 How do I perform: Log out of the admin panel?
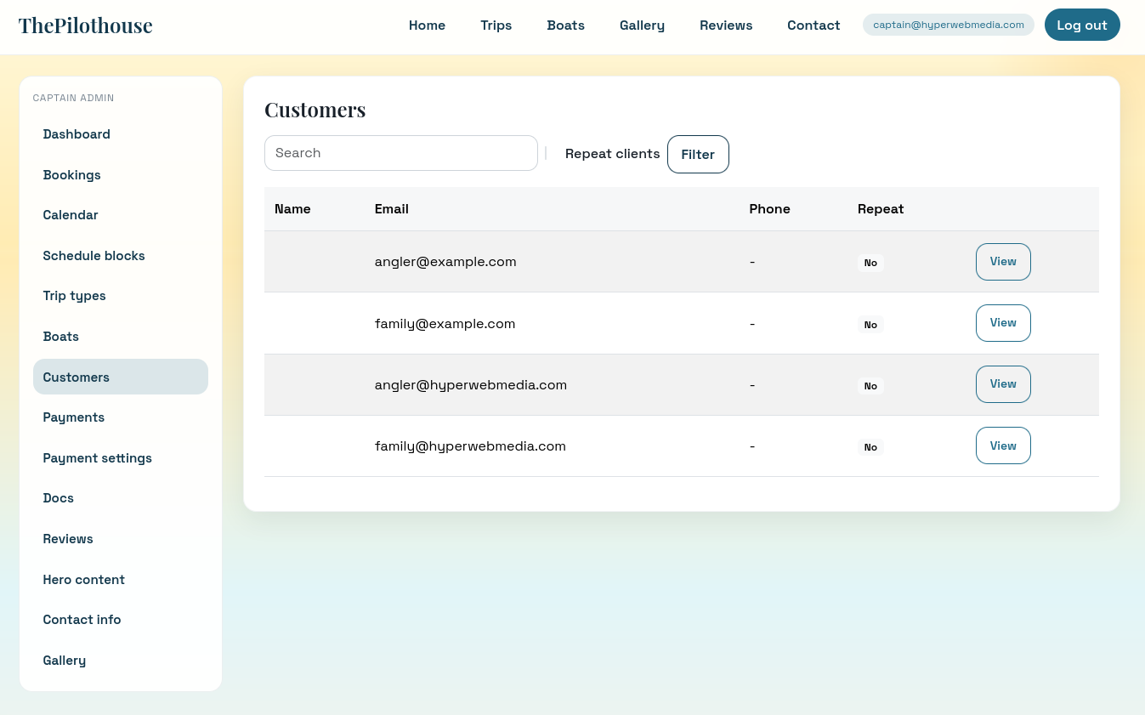coord(1082,25)
